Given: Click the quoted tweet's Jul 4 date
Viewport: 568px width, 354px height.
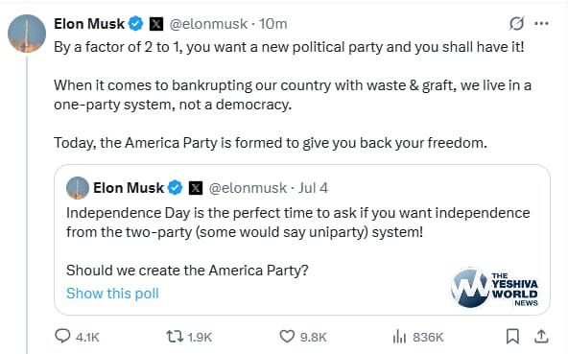Looking at the screenshot, I should point(313,188).
